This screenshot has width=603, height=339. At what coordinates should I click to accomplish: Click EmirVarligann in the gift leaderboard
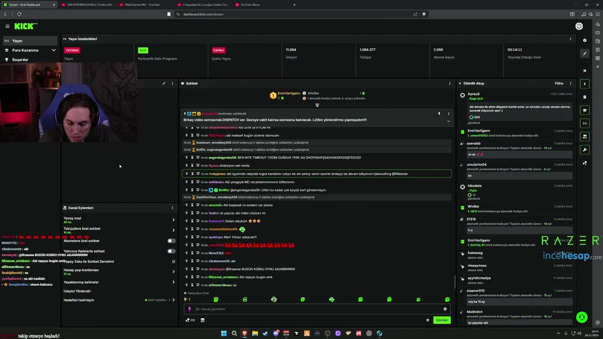click(x=289, y=93)
